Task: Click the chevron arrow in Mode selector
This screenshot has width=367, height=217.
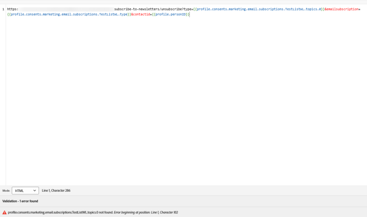Action: click(x=35, y=191)
